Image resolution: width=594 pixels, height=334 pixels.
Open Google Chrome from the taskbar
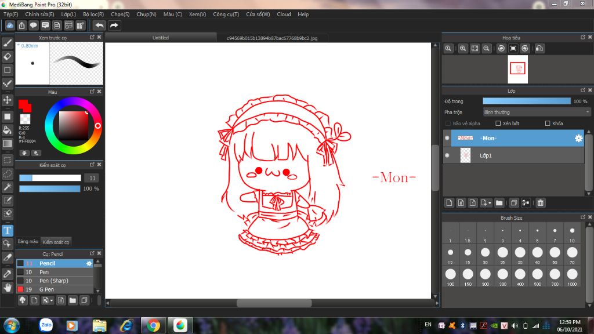click(153, 325)
